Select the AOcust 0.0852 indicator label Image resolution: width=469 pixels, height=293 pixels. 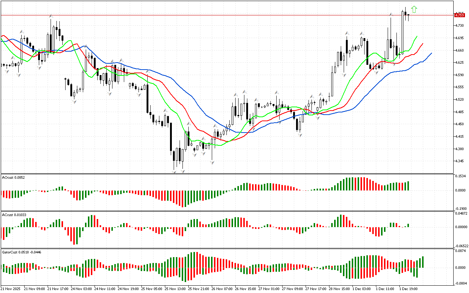[x=14, y=177]
